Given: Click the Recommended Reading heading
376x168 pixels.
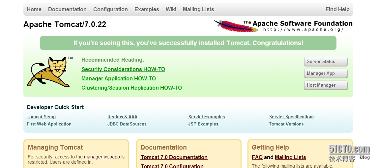Looking at the screenshot, I should pos(113,60).
